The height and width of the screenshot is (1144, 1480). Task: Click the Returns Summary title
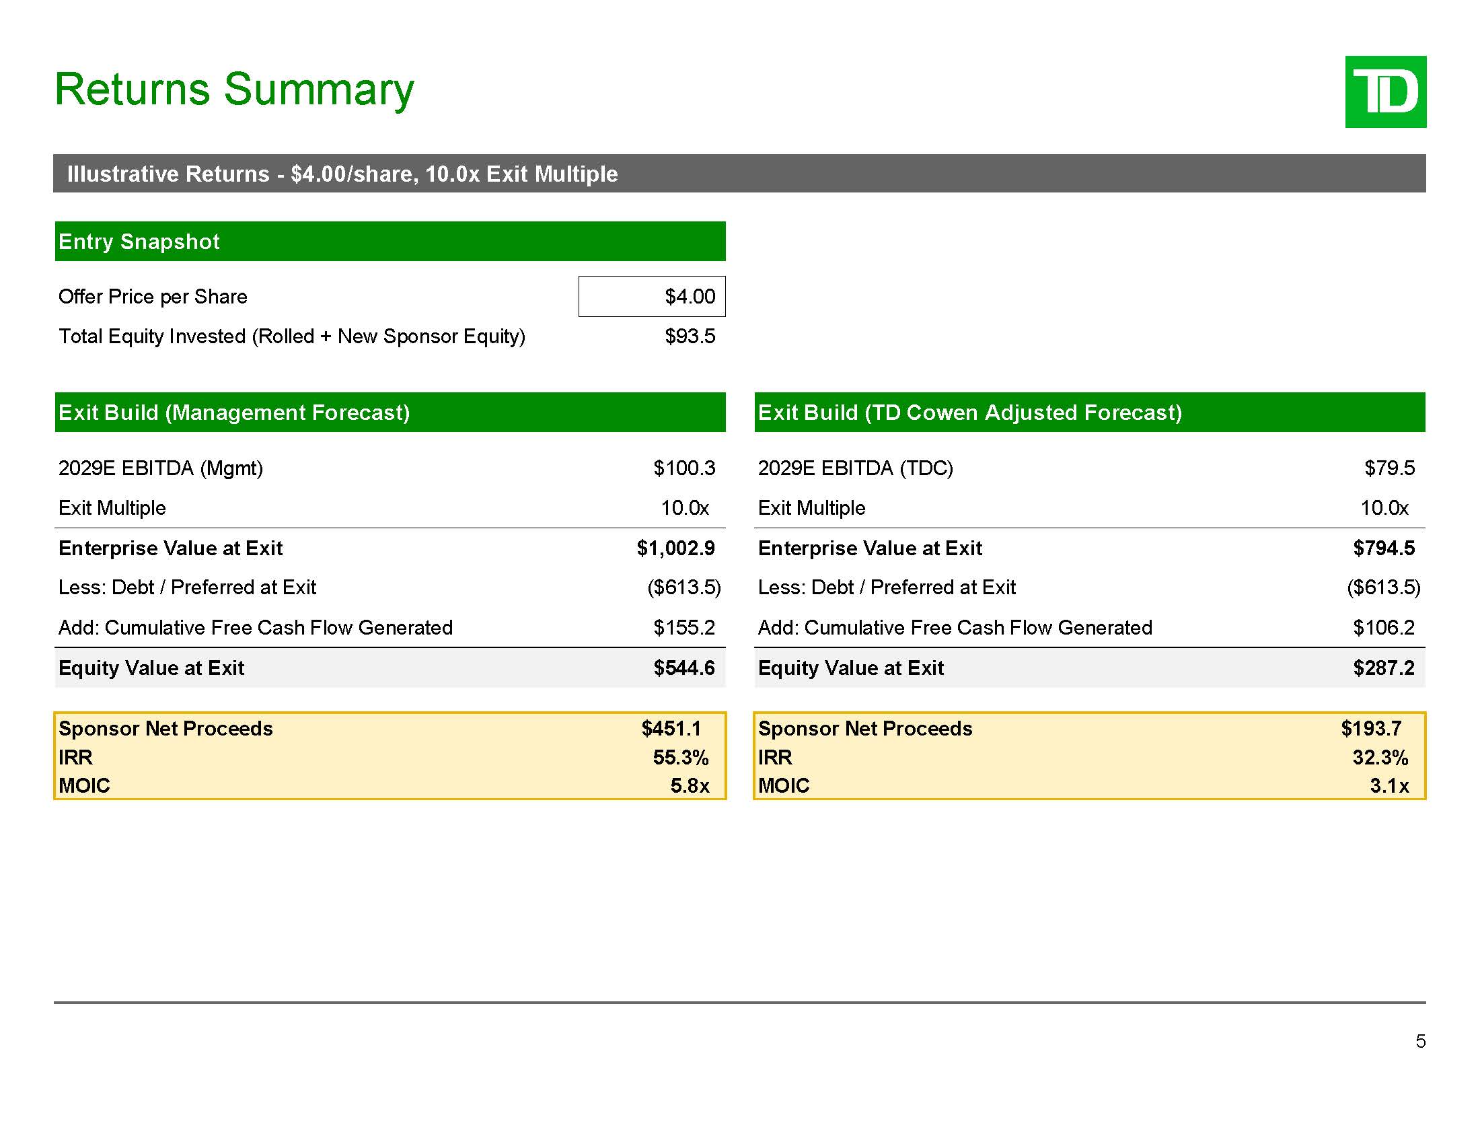(x=234, y=90)
